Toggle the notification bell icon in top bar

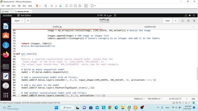[115, 15]
